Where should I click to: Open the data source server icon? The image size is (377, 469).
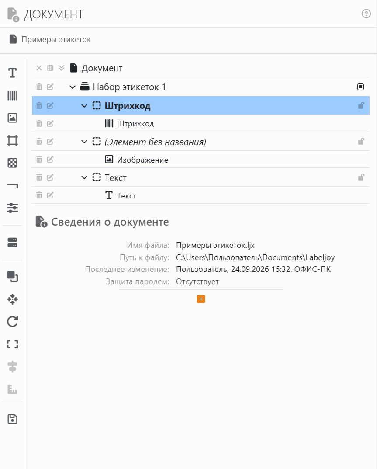(x=12, y=243)
